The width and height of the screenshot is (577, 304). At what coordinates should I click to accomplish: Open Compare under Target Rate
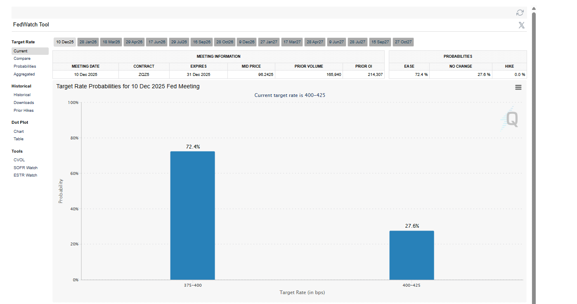click(x=22, y=59)
